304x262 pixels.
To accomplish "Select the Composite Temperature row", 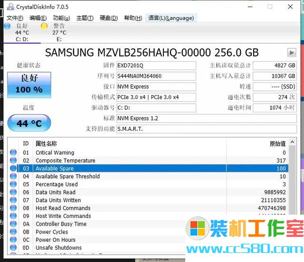I will coord(148,161).
